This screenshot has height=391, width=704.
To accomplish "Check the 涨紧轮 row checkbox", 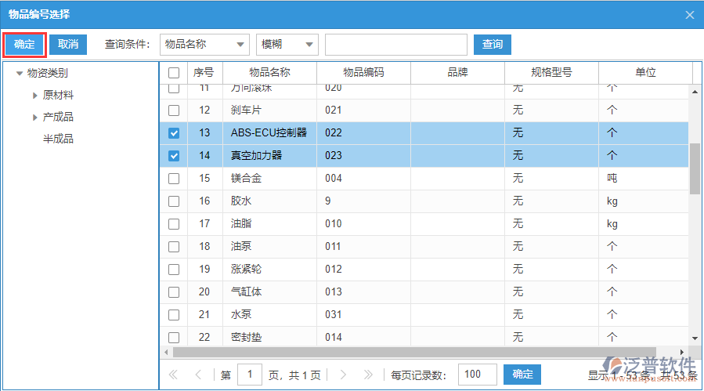I will point(174,270).
